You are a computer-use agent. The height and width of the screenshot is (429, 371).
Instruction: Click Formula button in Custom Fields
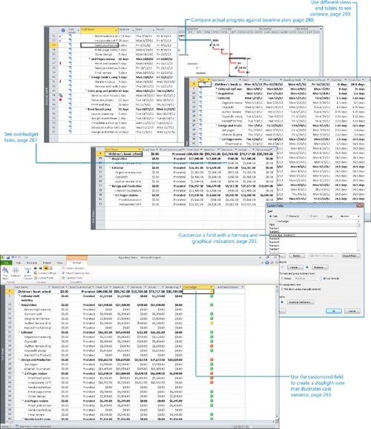click(320, 267)
